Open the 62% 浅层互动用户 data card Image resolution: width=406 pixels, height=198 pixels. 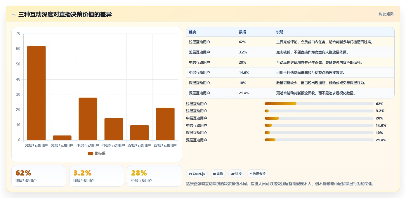click(39, 176)
